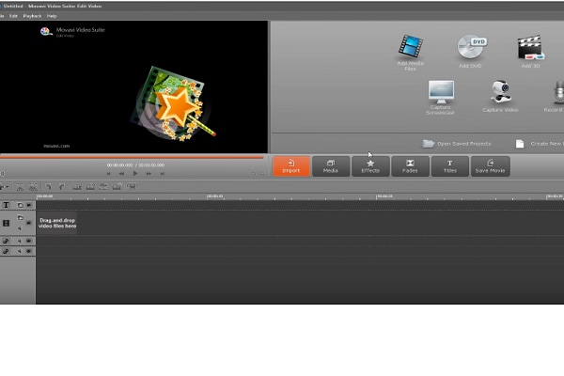Open the Capture Screencast monitor icon

pyautogui.click(x=441, y=91)
